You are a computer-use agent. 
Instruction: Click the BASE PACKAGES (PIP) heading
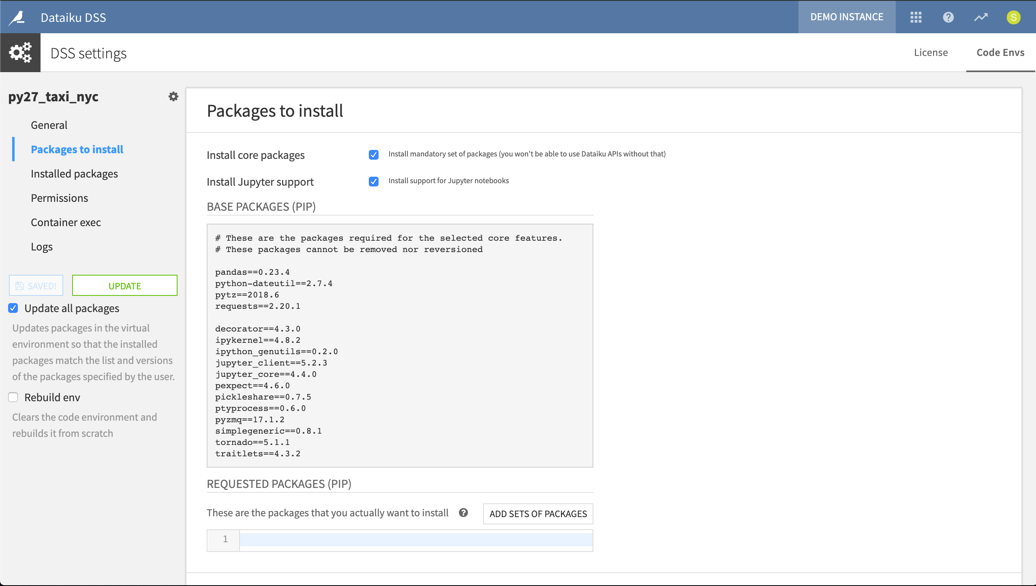click(261, 207)
